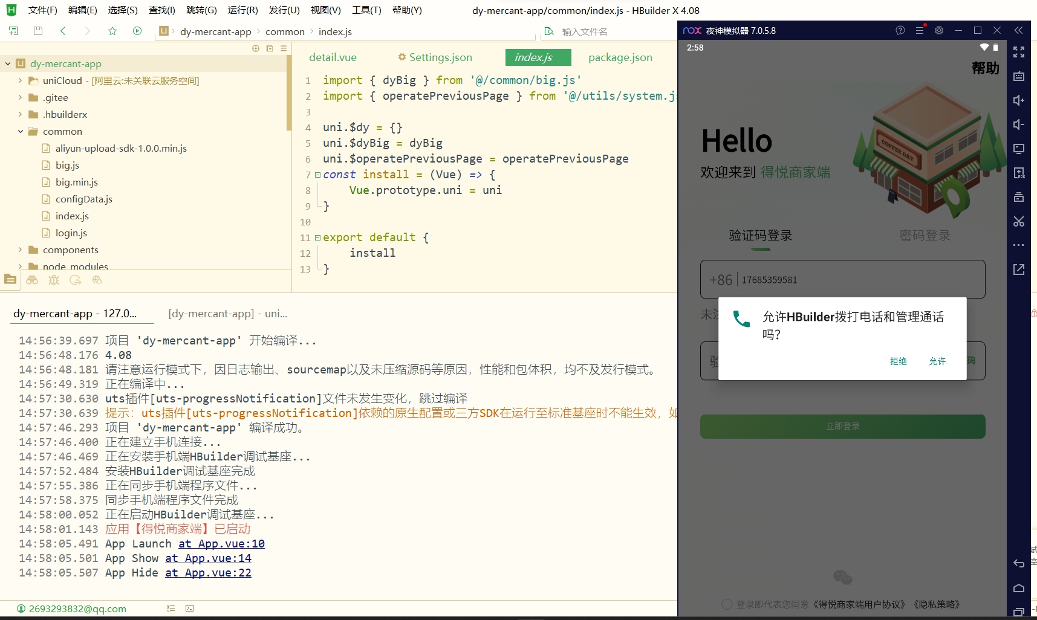Open the 文件(F) menu

42,10
